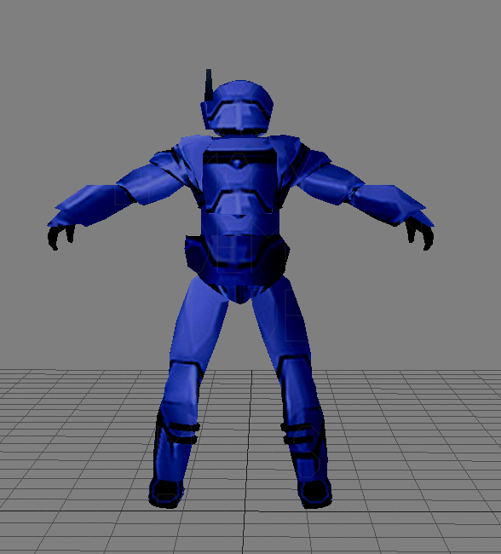Select the black foot on the viewport's left
Image resolution: width=501 pixels, height=554 pixels.
tap(167, 493)
